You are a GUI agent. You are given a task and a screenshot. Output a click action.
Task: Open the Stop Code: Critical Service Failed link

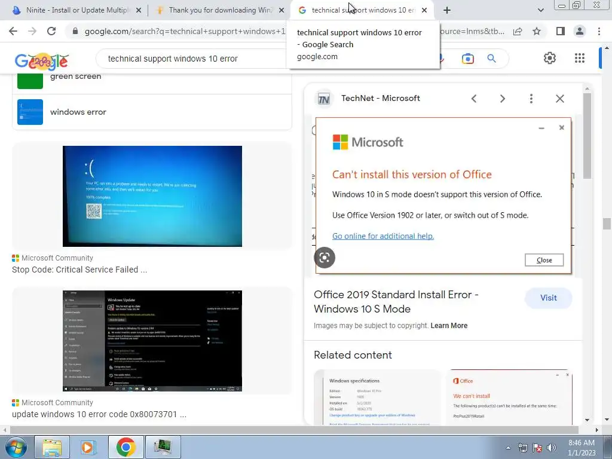point(79,270)
